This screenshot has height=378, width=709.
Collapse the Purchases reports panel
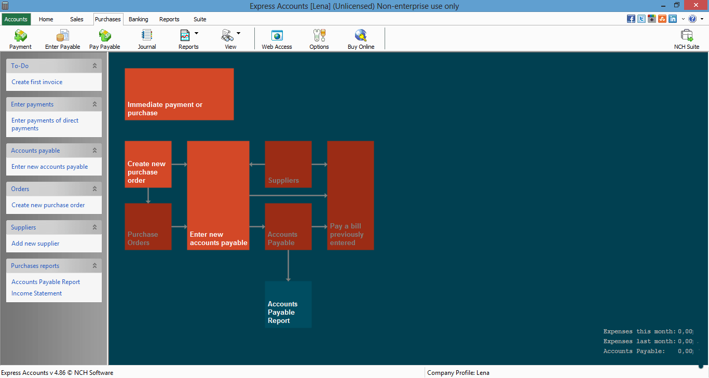pyautogui.click(x=94, y=266)
